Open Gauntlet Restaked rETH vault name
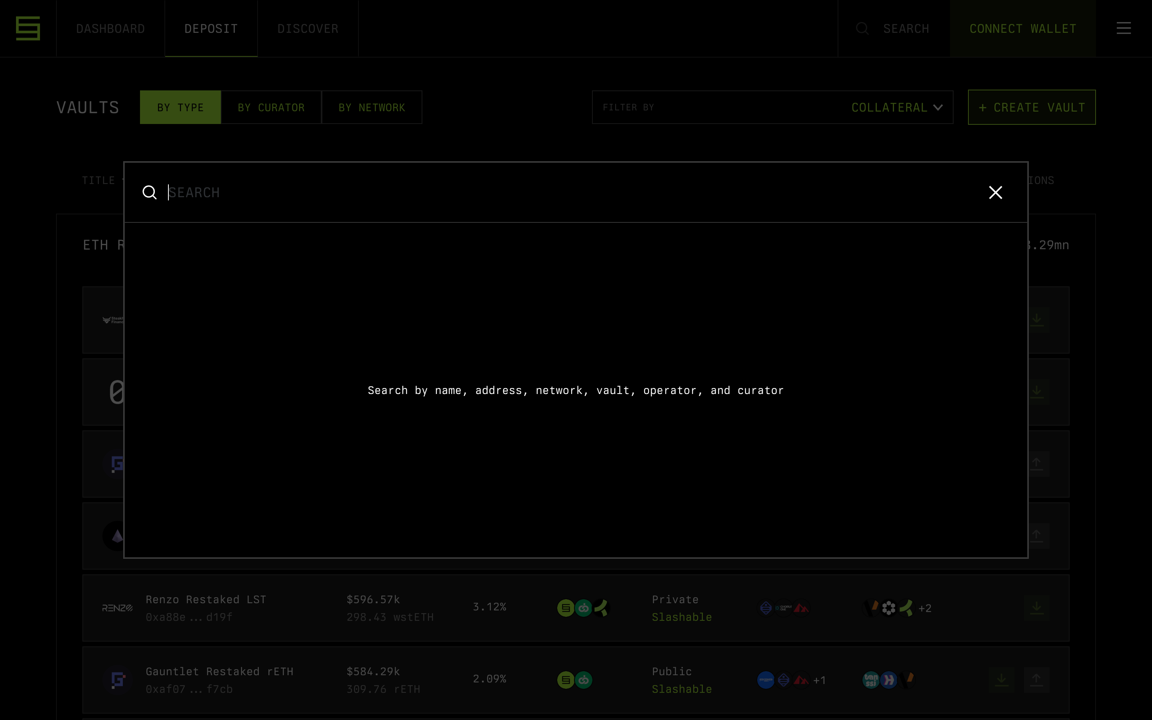The image size is (1152, 720). 220,672
